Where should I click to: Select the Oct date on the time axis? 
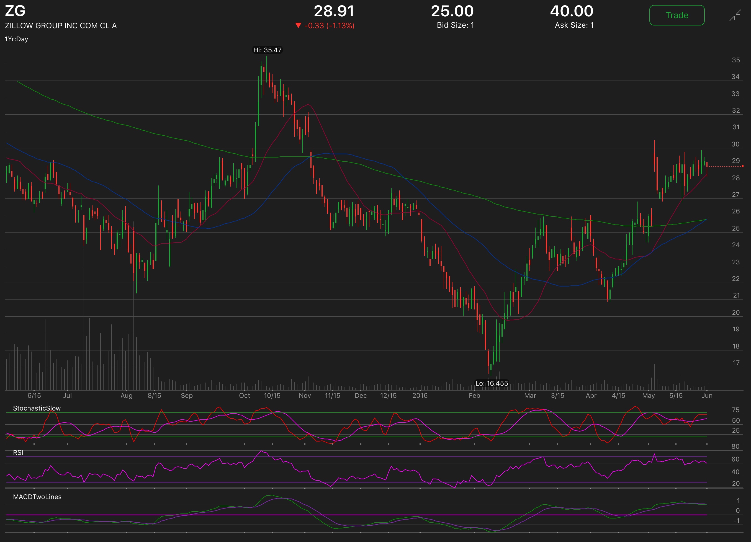[244, 395]
